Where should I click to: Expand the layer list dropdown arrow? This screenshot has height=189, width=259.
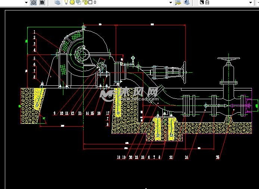pyautogui.click(x=171, y=2)
